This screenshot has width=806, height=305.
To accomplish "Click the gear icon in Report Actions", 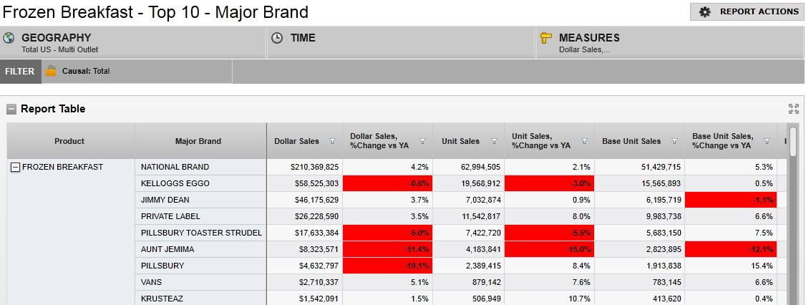I will click(704, 12).
